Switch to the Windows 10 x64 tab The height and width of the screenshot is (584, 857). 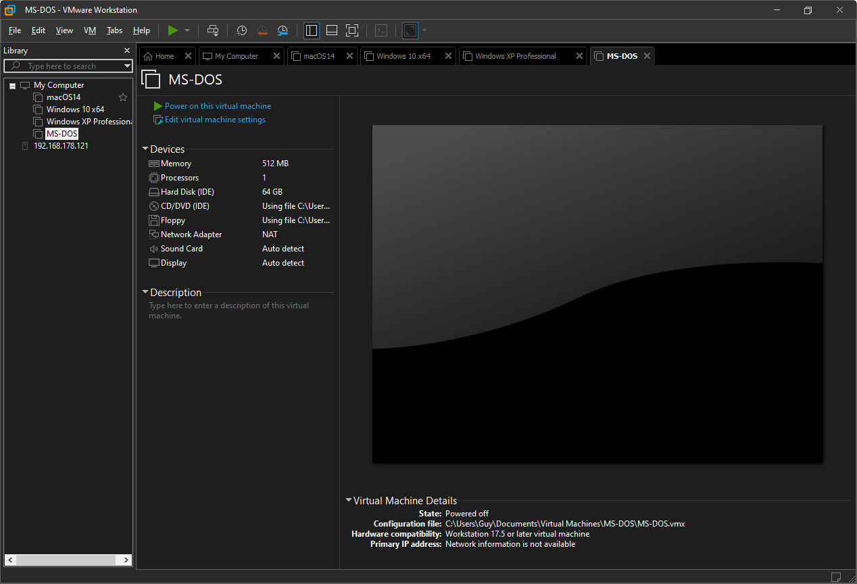click(398, 56)
